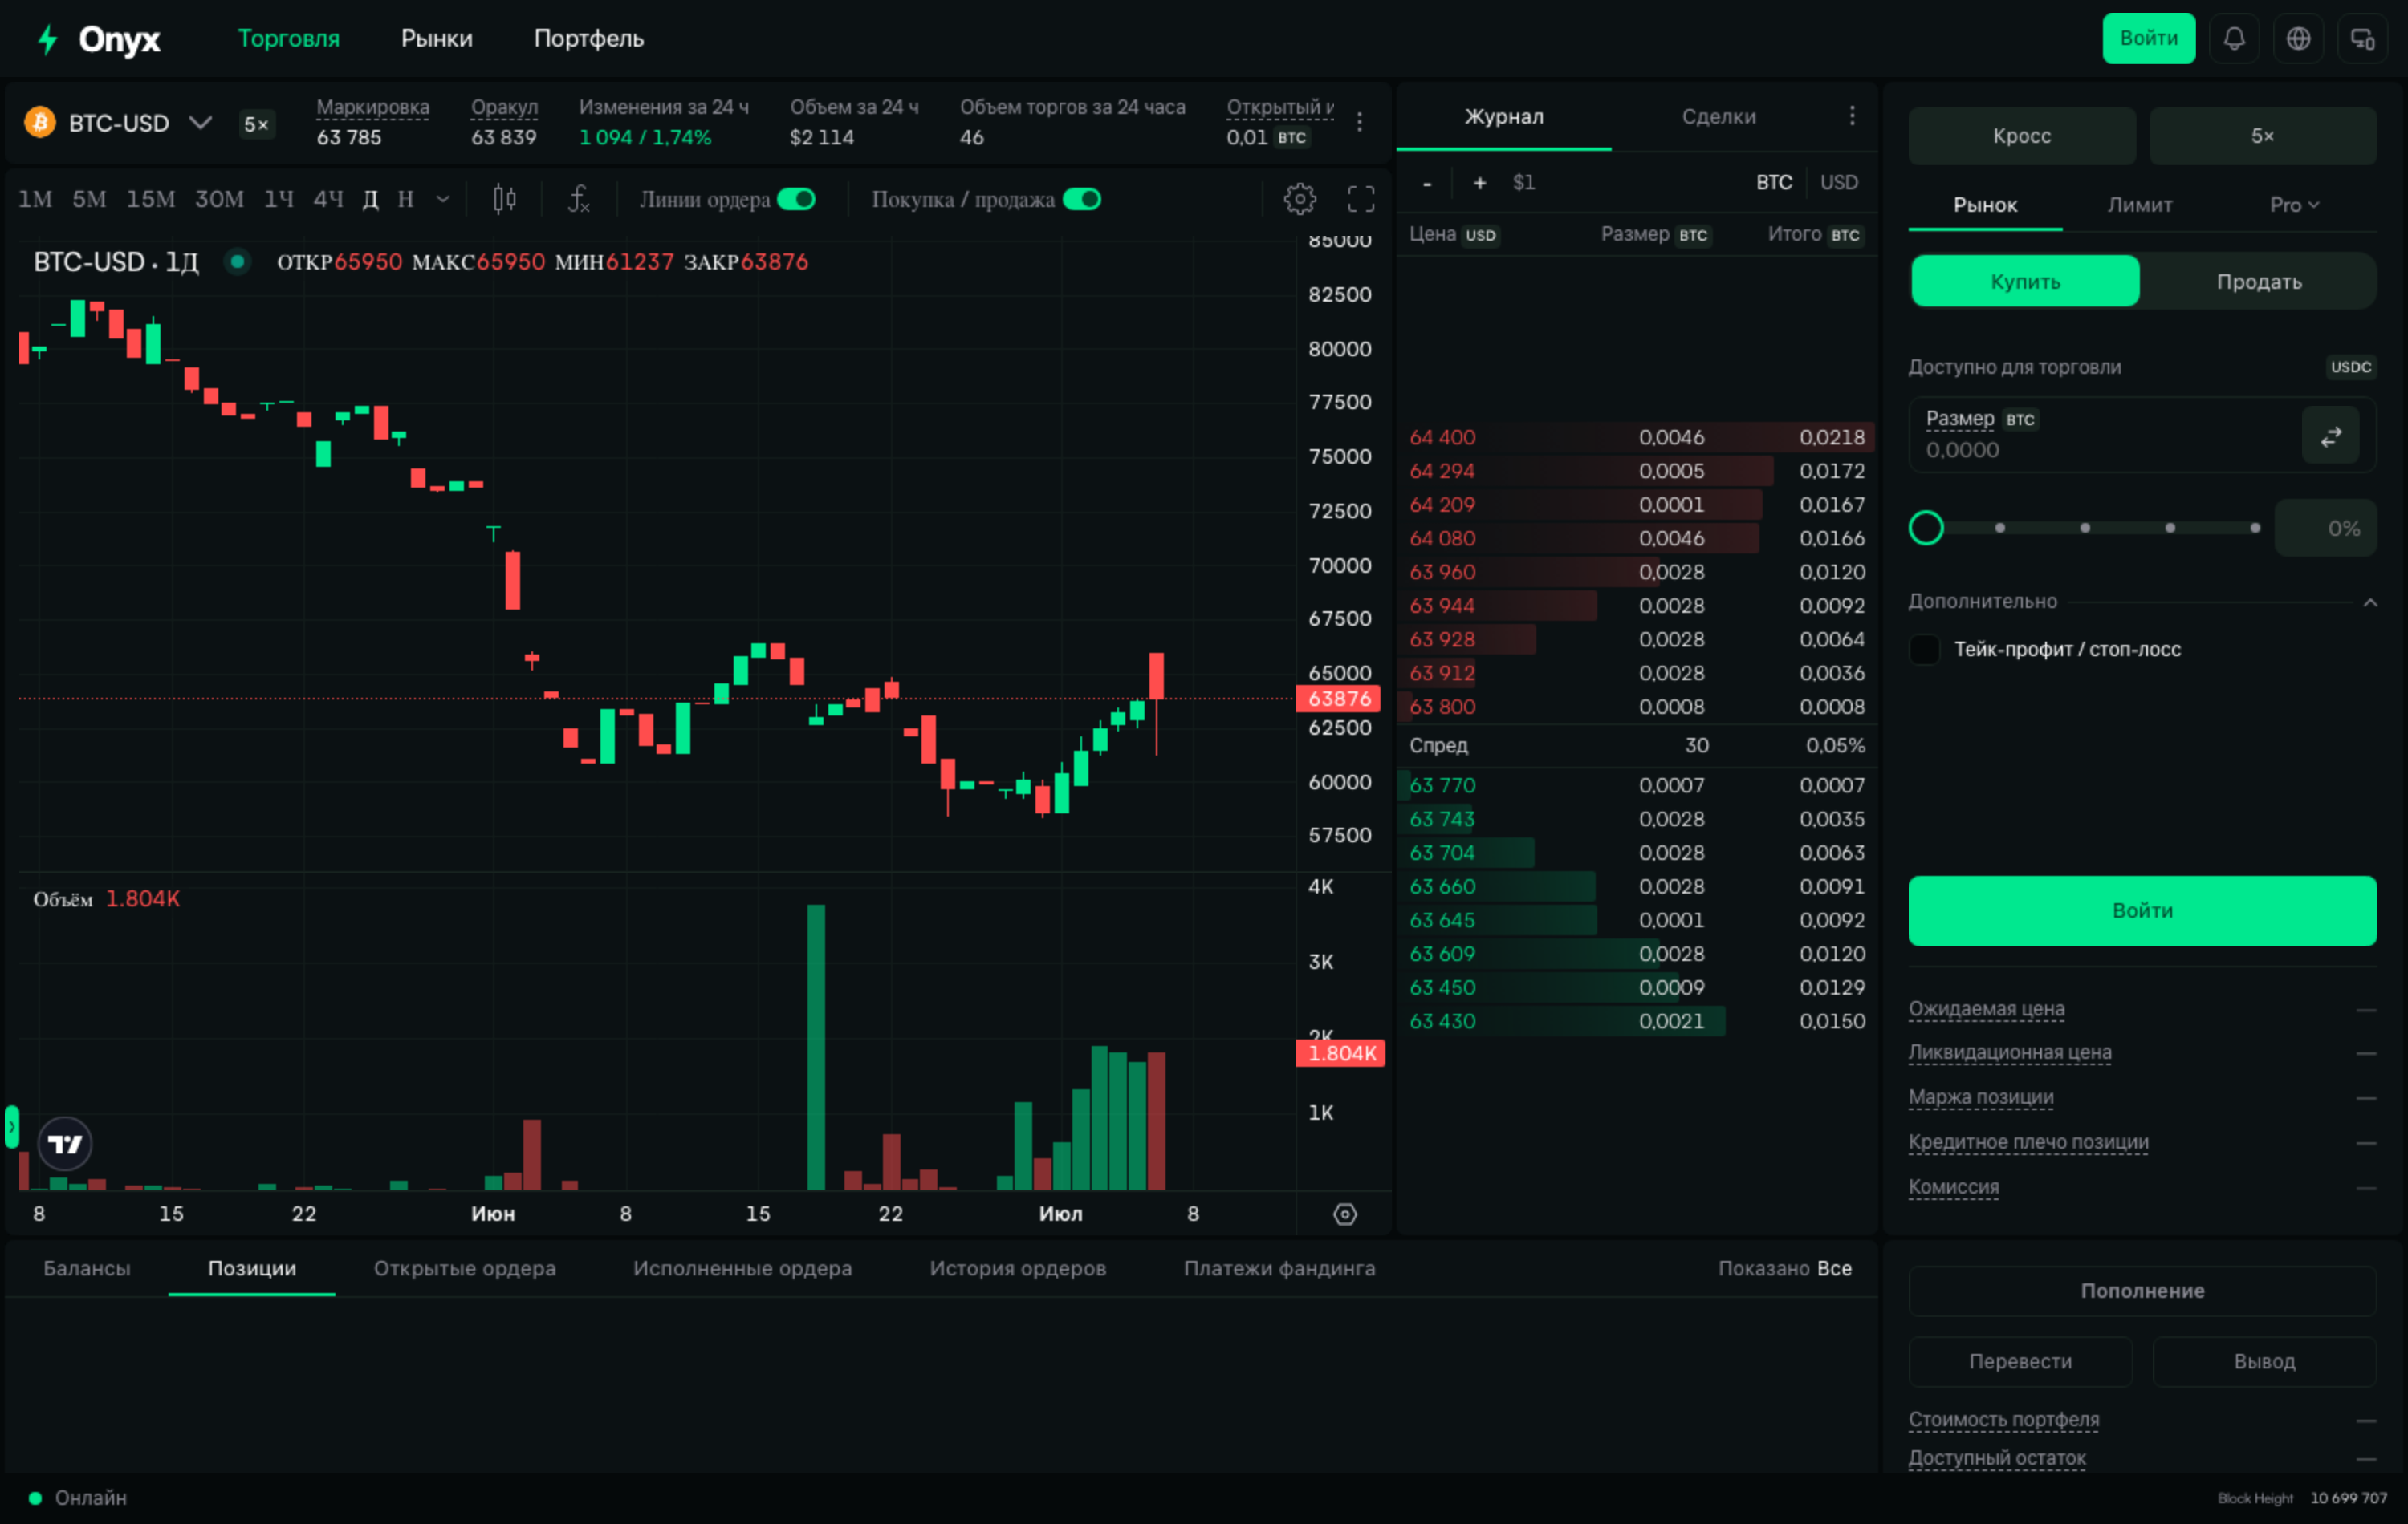Click the Bitcoin coin icon
2408x1524 pixels.
[40, 123]
